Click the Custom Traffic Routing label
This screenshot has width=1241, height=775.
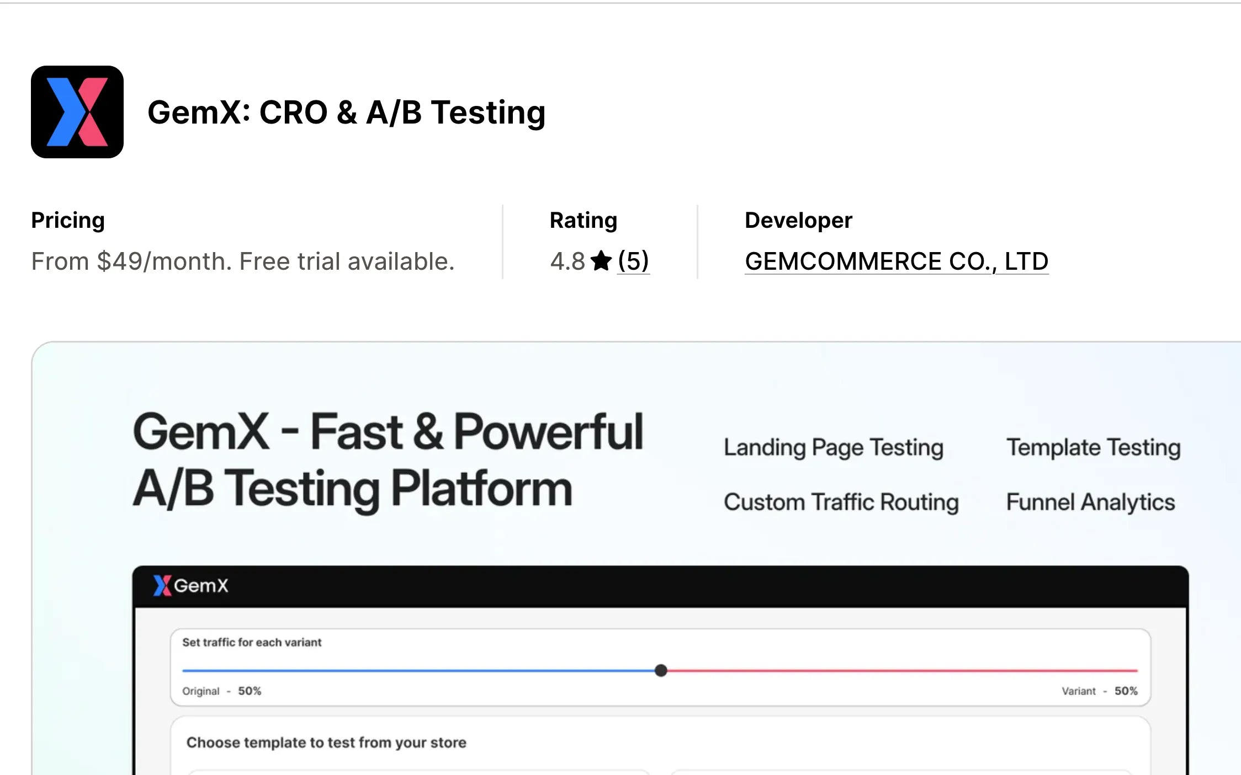[x=841, y=502]
